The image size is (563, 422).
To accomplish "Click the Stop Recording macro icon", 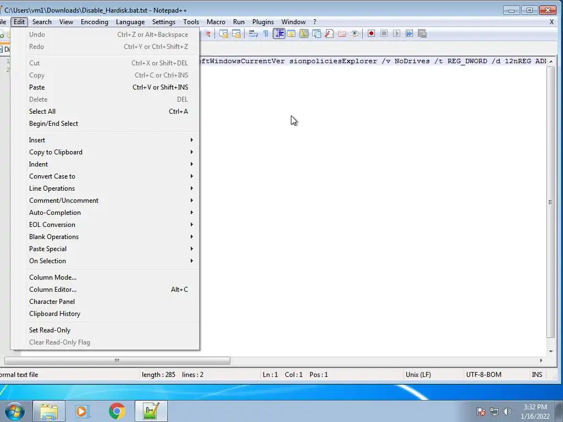I will [x=384, y=34].
